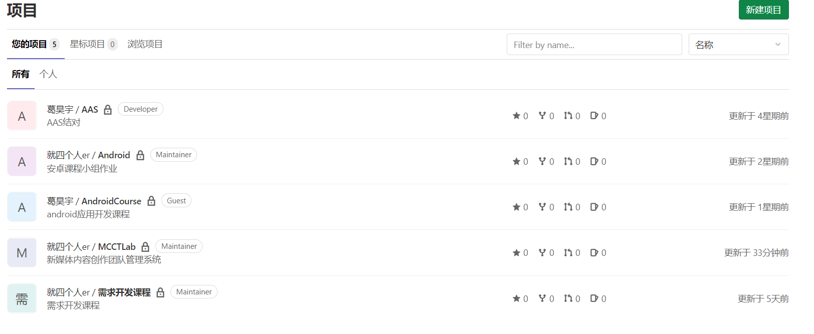The height and width of the screenshot is (334, 814).
Task: Click the star icon on the AAS project row
Action: tap(516, 116)
